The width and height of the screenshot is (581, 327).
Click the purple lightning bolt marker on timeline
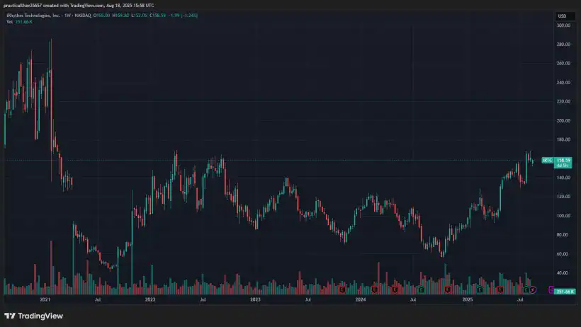[533, 289]
